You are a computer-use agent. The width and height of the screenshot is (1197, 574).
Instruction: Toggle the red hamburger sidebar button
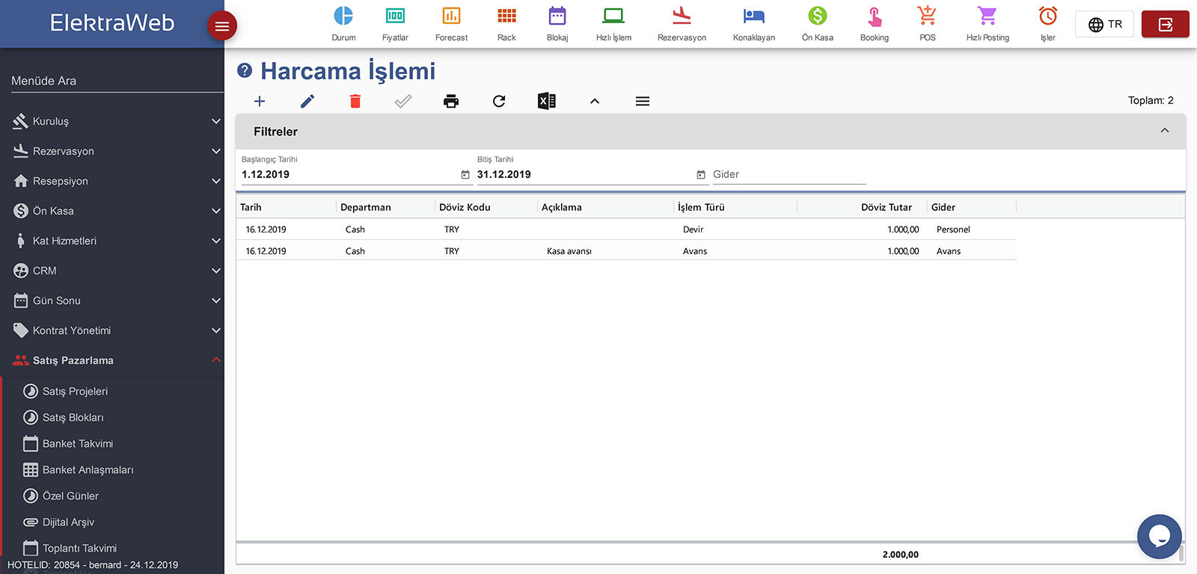tap(222, 26)
